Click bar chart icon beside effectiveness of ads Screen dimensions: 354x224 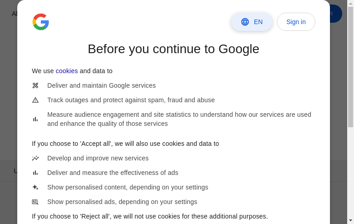pyautogui.click(x=35, y=173)
